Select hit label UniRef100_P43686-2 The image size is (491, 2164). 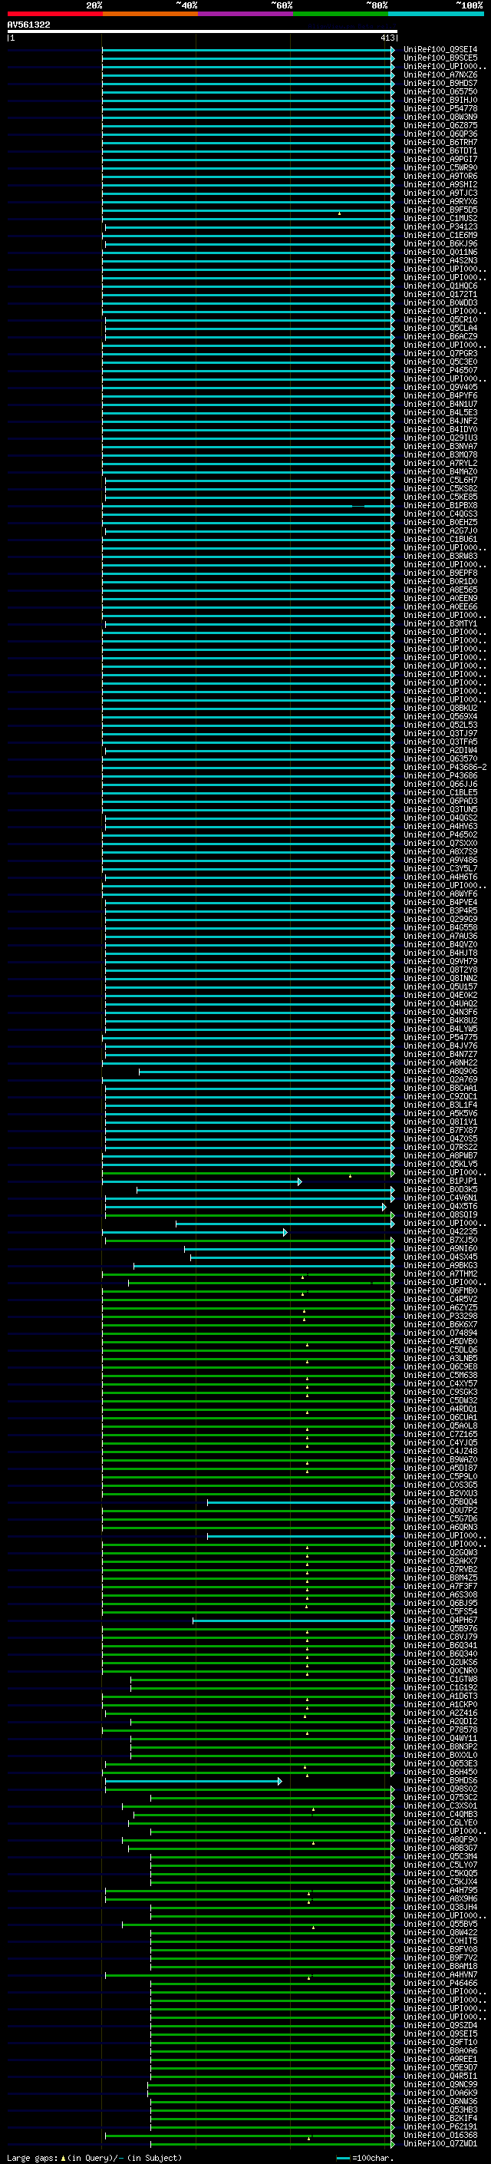pyautogui.click(x=445, y=767)
